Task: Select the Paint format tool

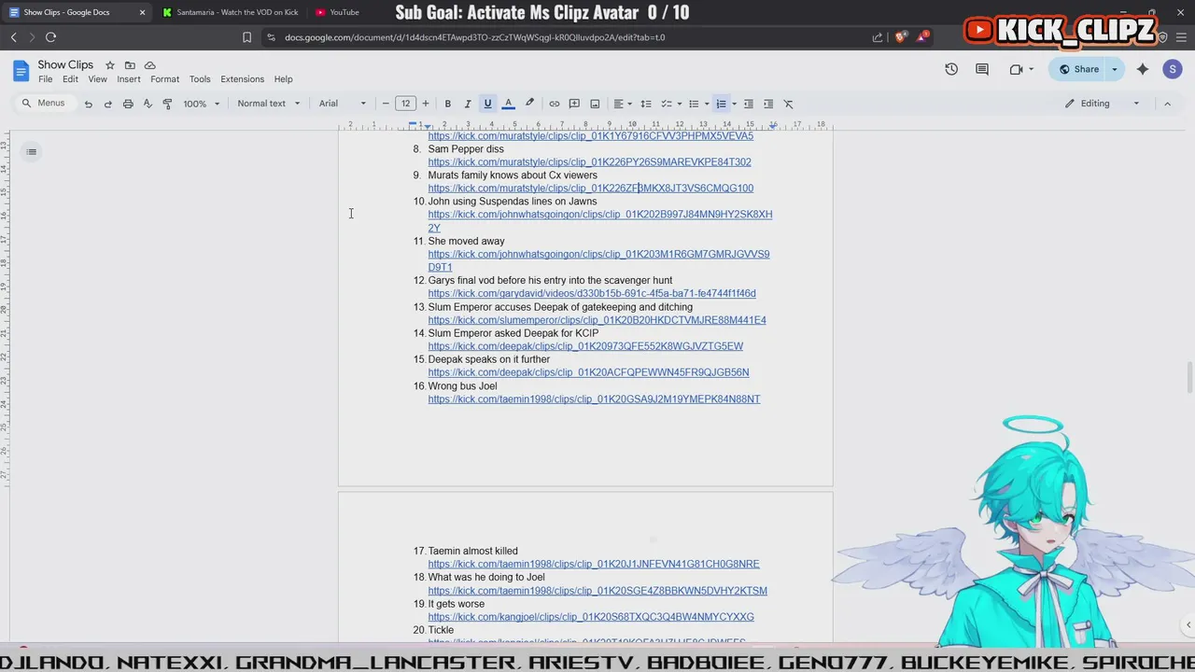Action: 167,104
